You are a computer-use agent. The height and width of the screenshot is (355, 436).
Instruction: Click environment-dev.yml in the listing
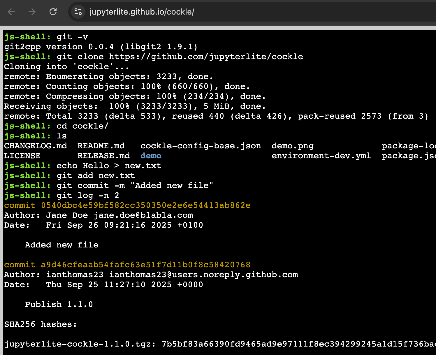tap(321, 156)
